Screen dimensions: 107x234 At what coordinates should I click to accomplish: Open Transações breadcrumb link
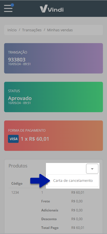[32, 30]
